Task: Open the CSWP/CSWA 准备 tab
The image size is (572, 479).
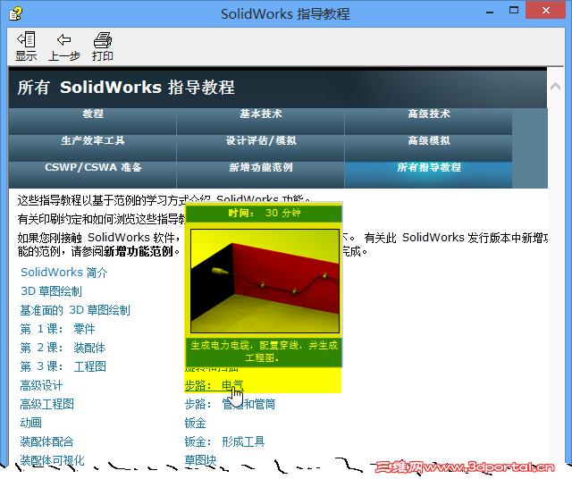Action: point(93,175)
